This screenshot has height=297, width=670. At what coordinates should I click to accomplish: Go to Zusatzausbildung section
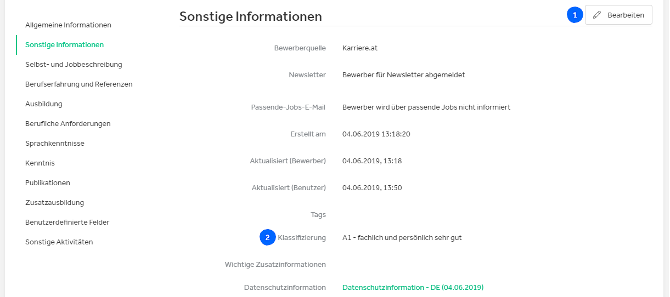pos(54,202)
